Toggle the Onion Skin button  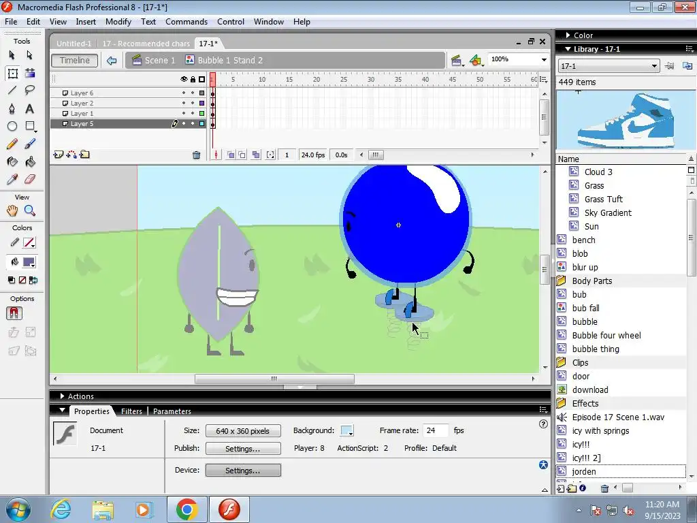tap(231, 155)
